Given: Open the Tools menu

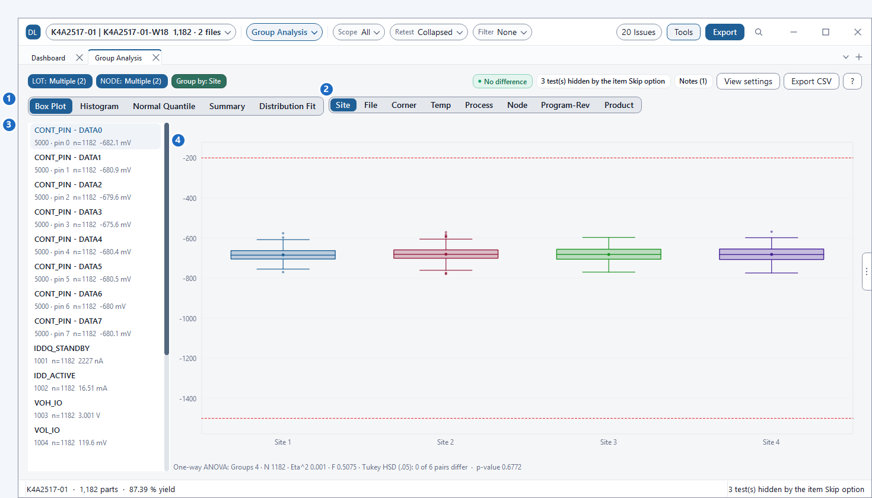Looking at the screenshot, I should (683, 32).
